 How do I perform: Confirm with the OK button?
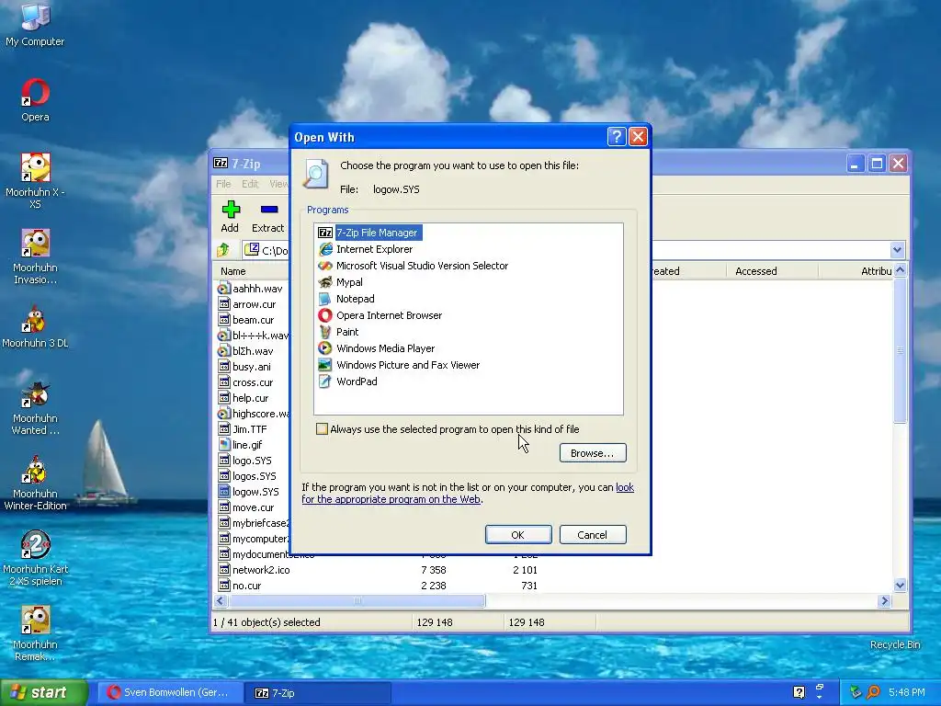click(x=518, y=534)
